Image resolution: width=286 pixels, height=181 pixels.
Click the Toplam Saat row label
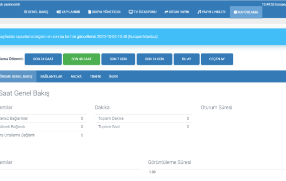point(109,127)
